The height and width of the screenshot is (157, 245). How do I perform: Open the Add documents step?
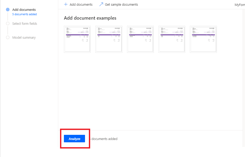(x=24, y=10)
